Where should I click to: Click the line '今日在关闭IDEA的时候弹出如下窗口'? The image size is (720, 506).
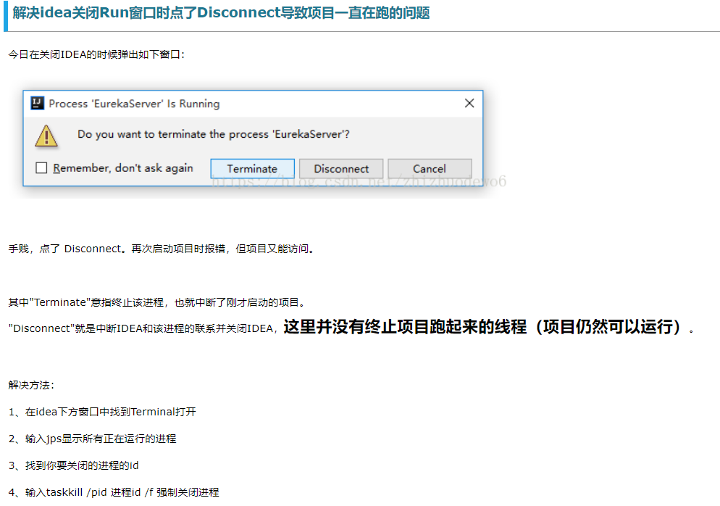click(96, 54)
